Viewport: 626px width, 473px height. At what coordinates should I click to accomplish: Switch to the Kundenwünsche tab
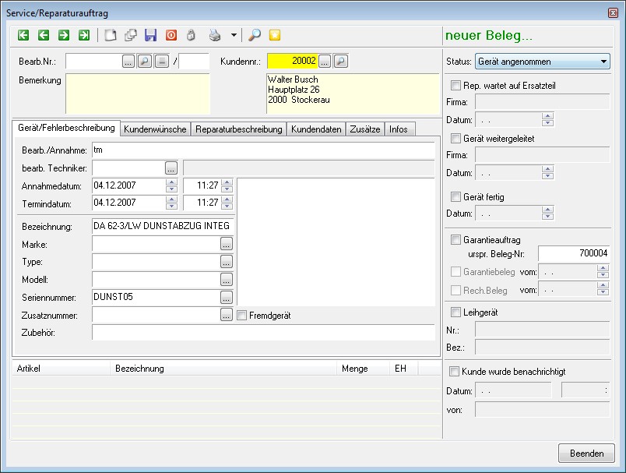(155, 129)
